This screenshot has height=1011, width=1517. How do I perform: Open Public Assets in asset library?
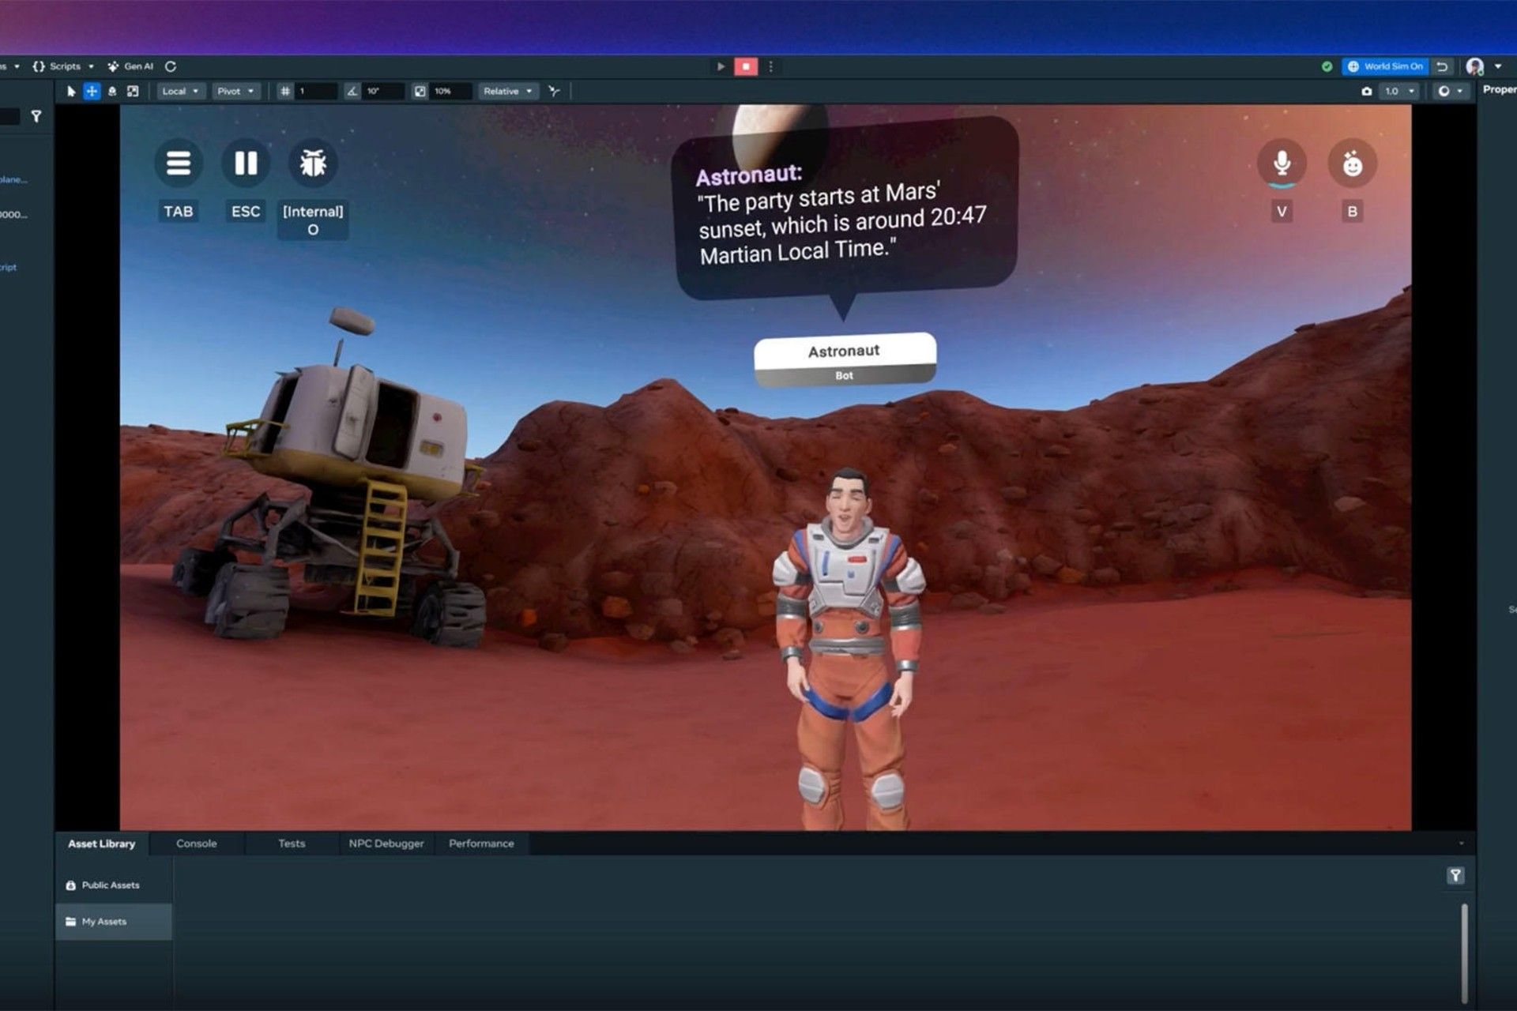click(110, 885)
